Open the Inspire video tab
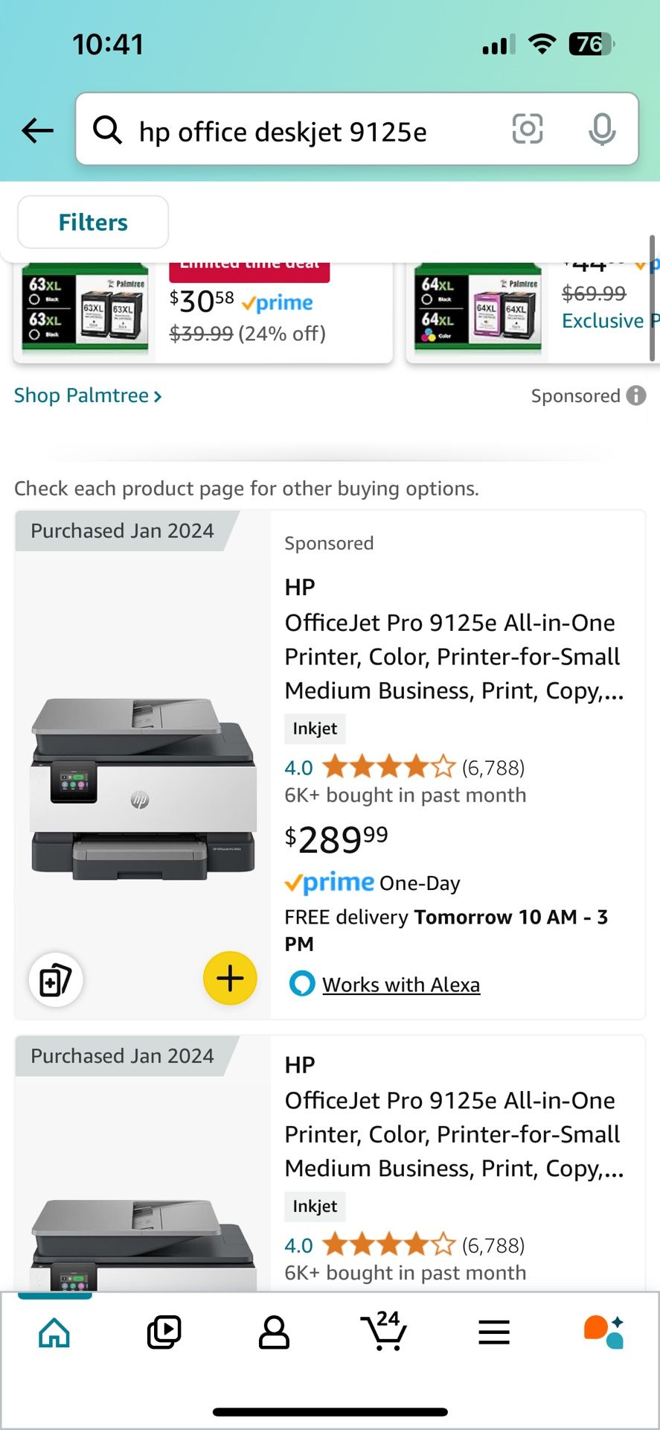 coord(164,1332)
